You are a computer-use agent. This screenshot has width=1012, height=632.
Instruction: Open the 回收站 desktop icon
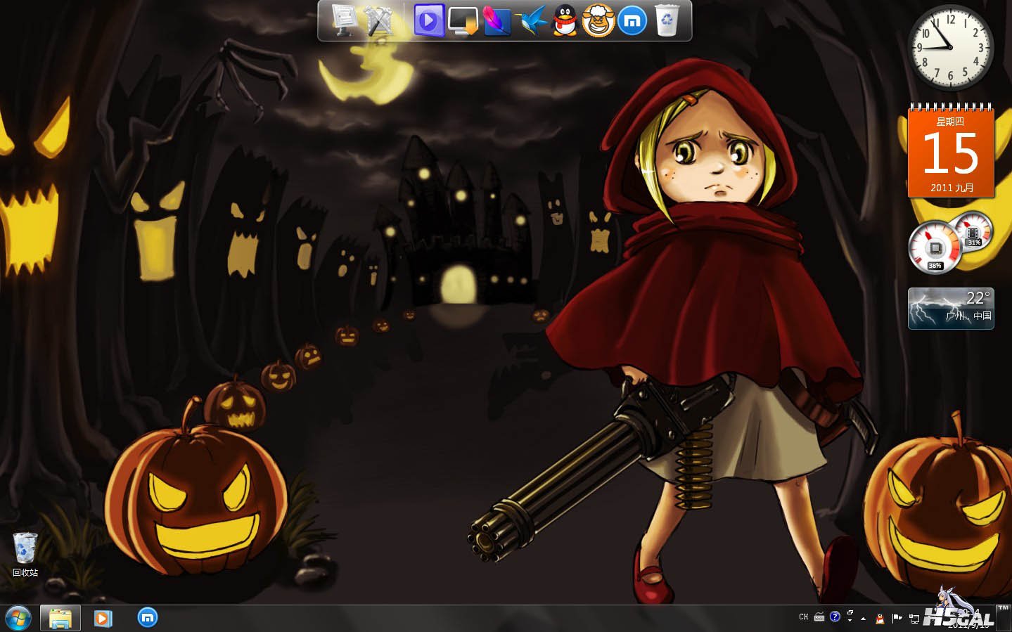click(25, 555)
